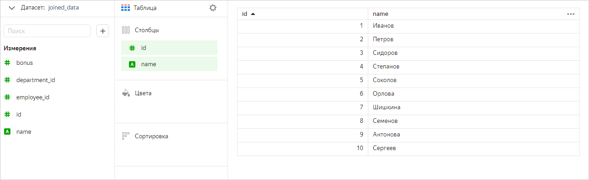Collapse the dataset chevron

[12, 8]
